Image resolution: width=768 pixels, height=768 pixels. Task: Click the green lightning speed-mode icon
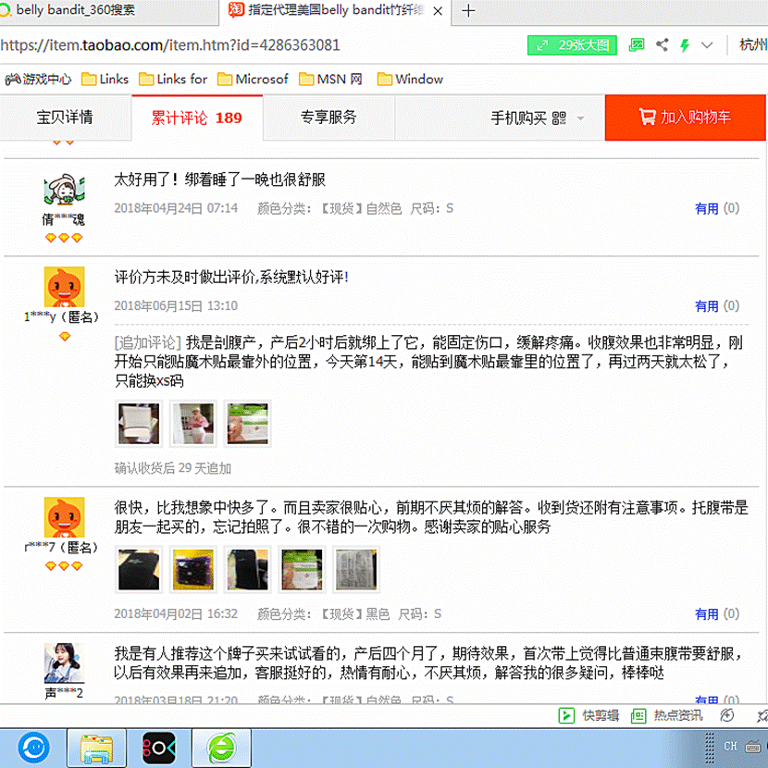[x=685, y=44]
